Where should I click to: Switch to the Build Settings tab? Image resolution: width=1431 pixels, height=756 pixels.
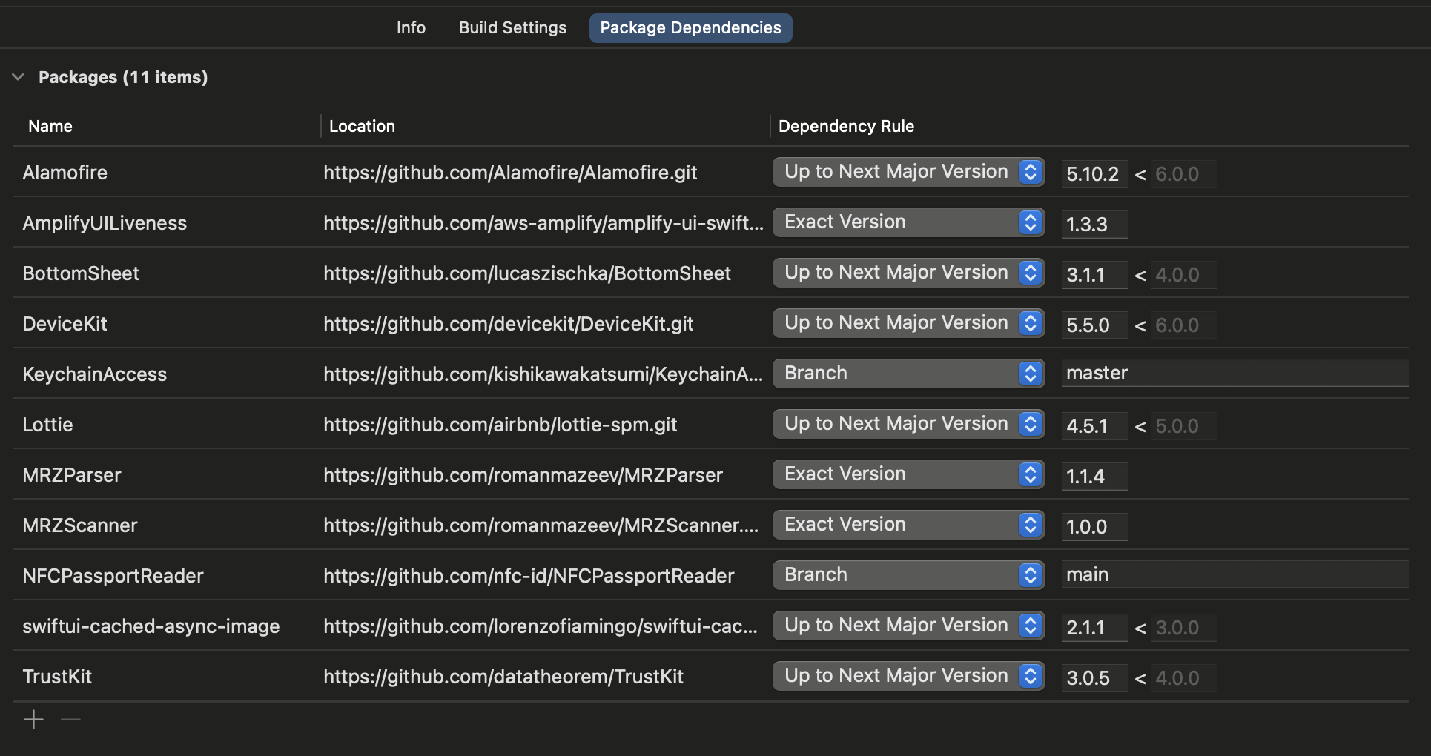point(512,28)
